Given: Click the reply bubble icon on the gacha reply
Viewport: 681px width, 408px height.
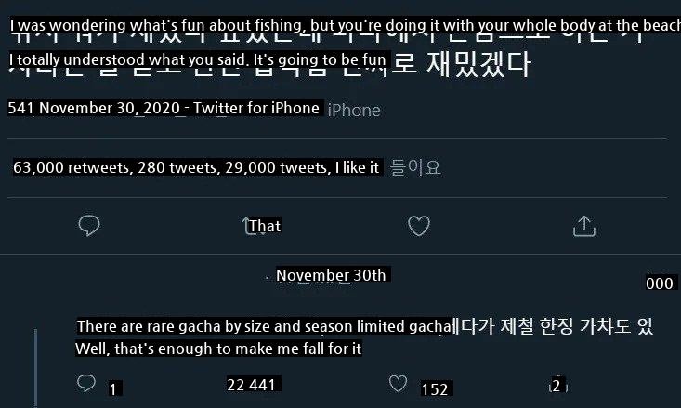Looking at the screenshot, I should click(x=86, y=383).
